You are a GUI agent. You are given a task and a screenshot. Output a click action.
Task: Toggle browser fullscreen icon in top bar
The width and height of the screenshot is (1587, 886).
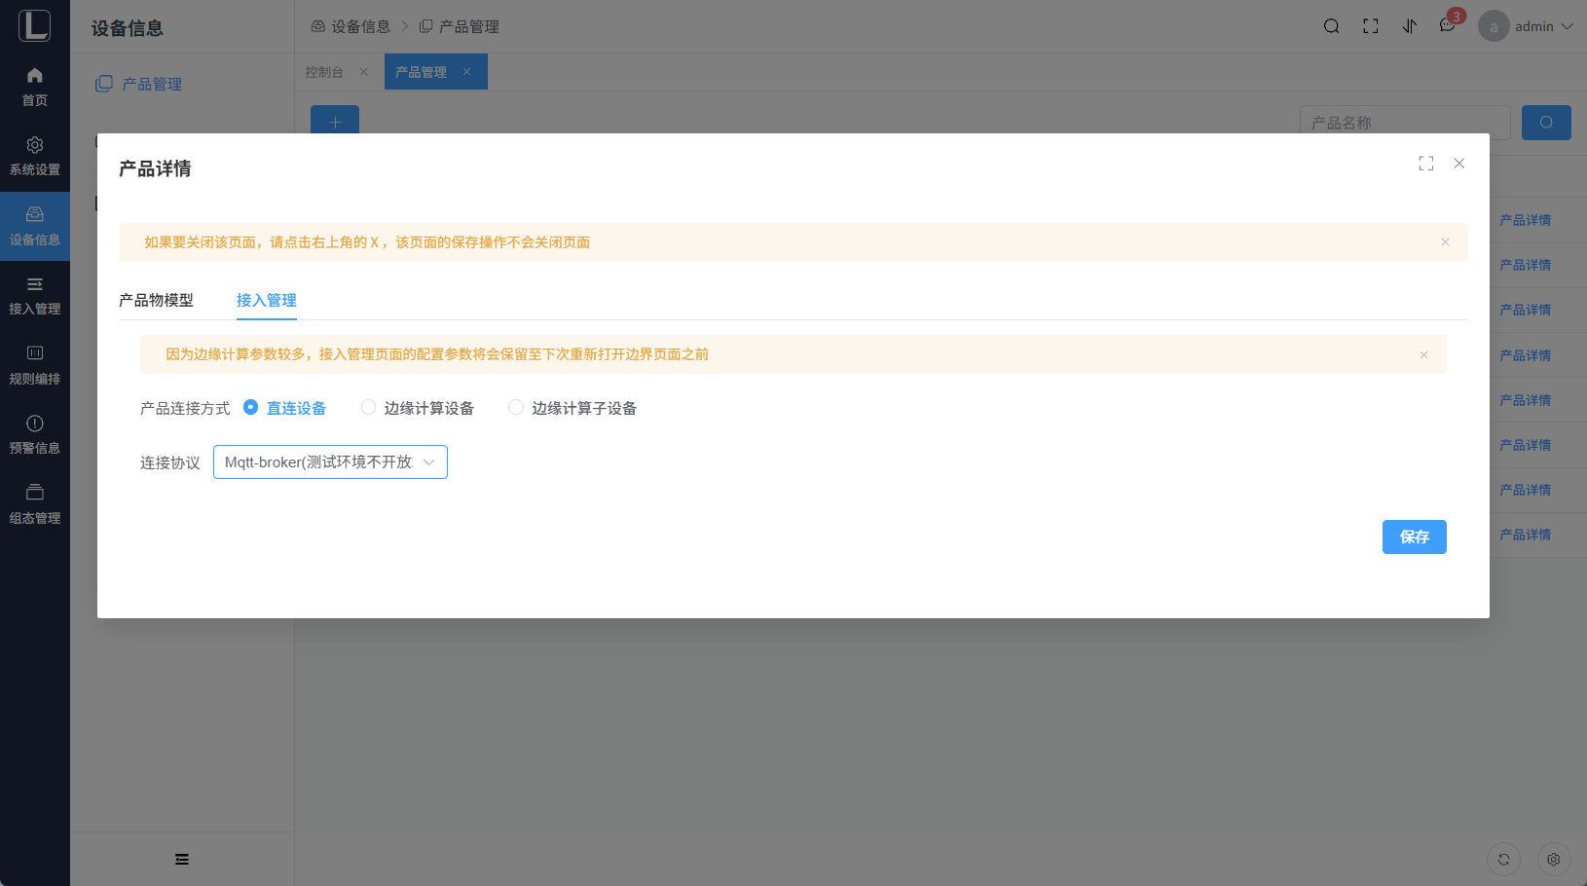click(x=1371, y=26)
